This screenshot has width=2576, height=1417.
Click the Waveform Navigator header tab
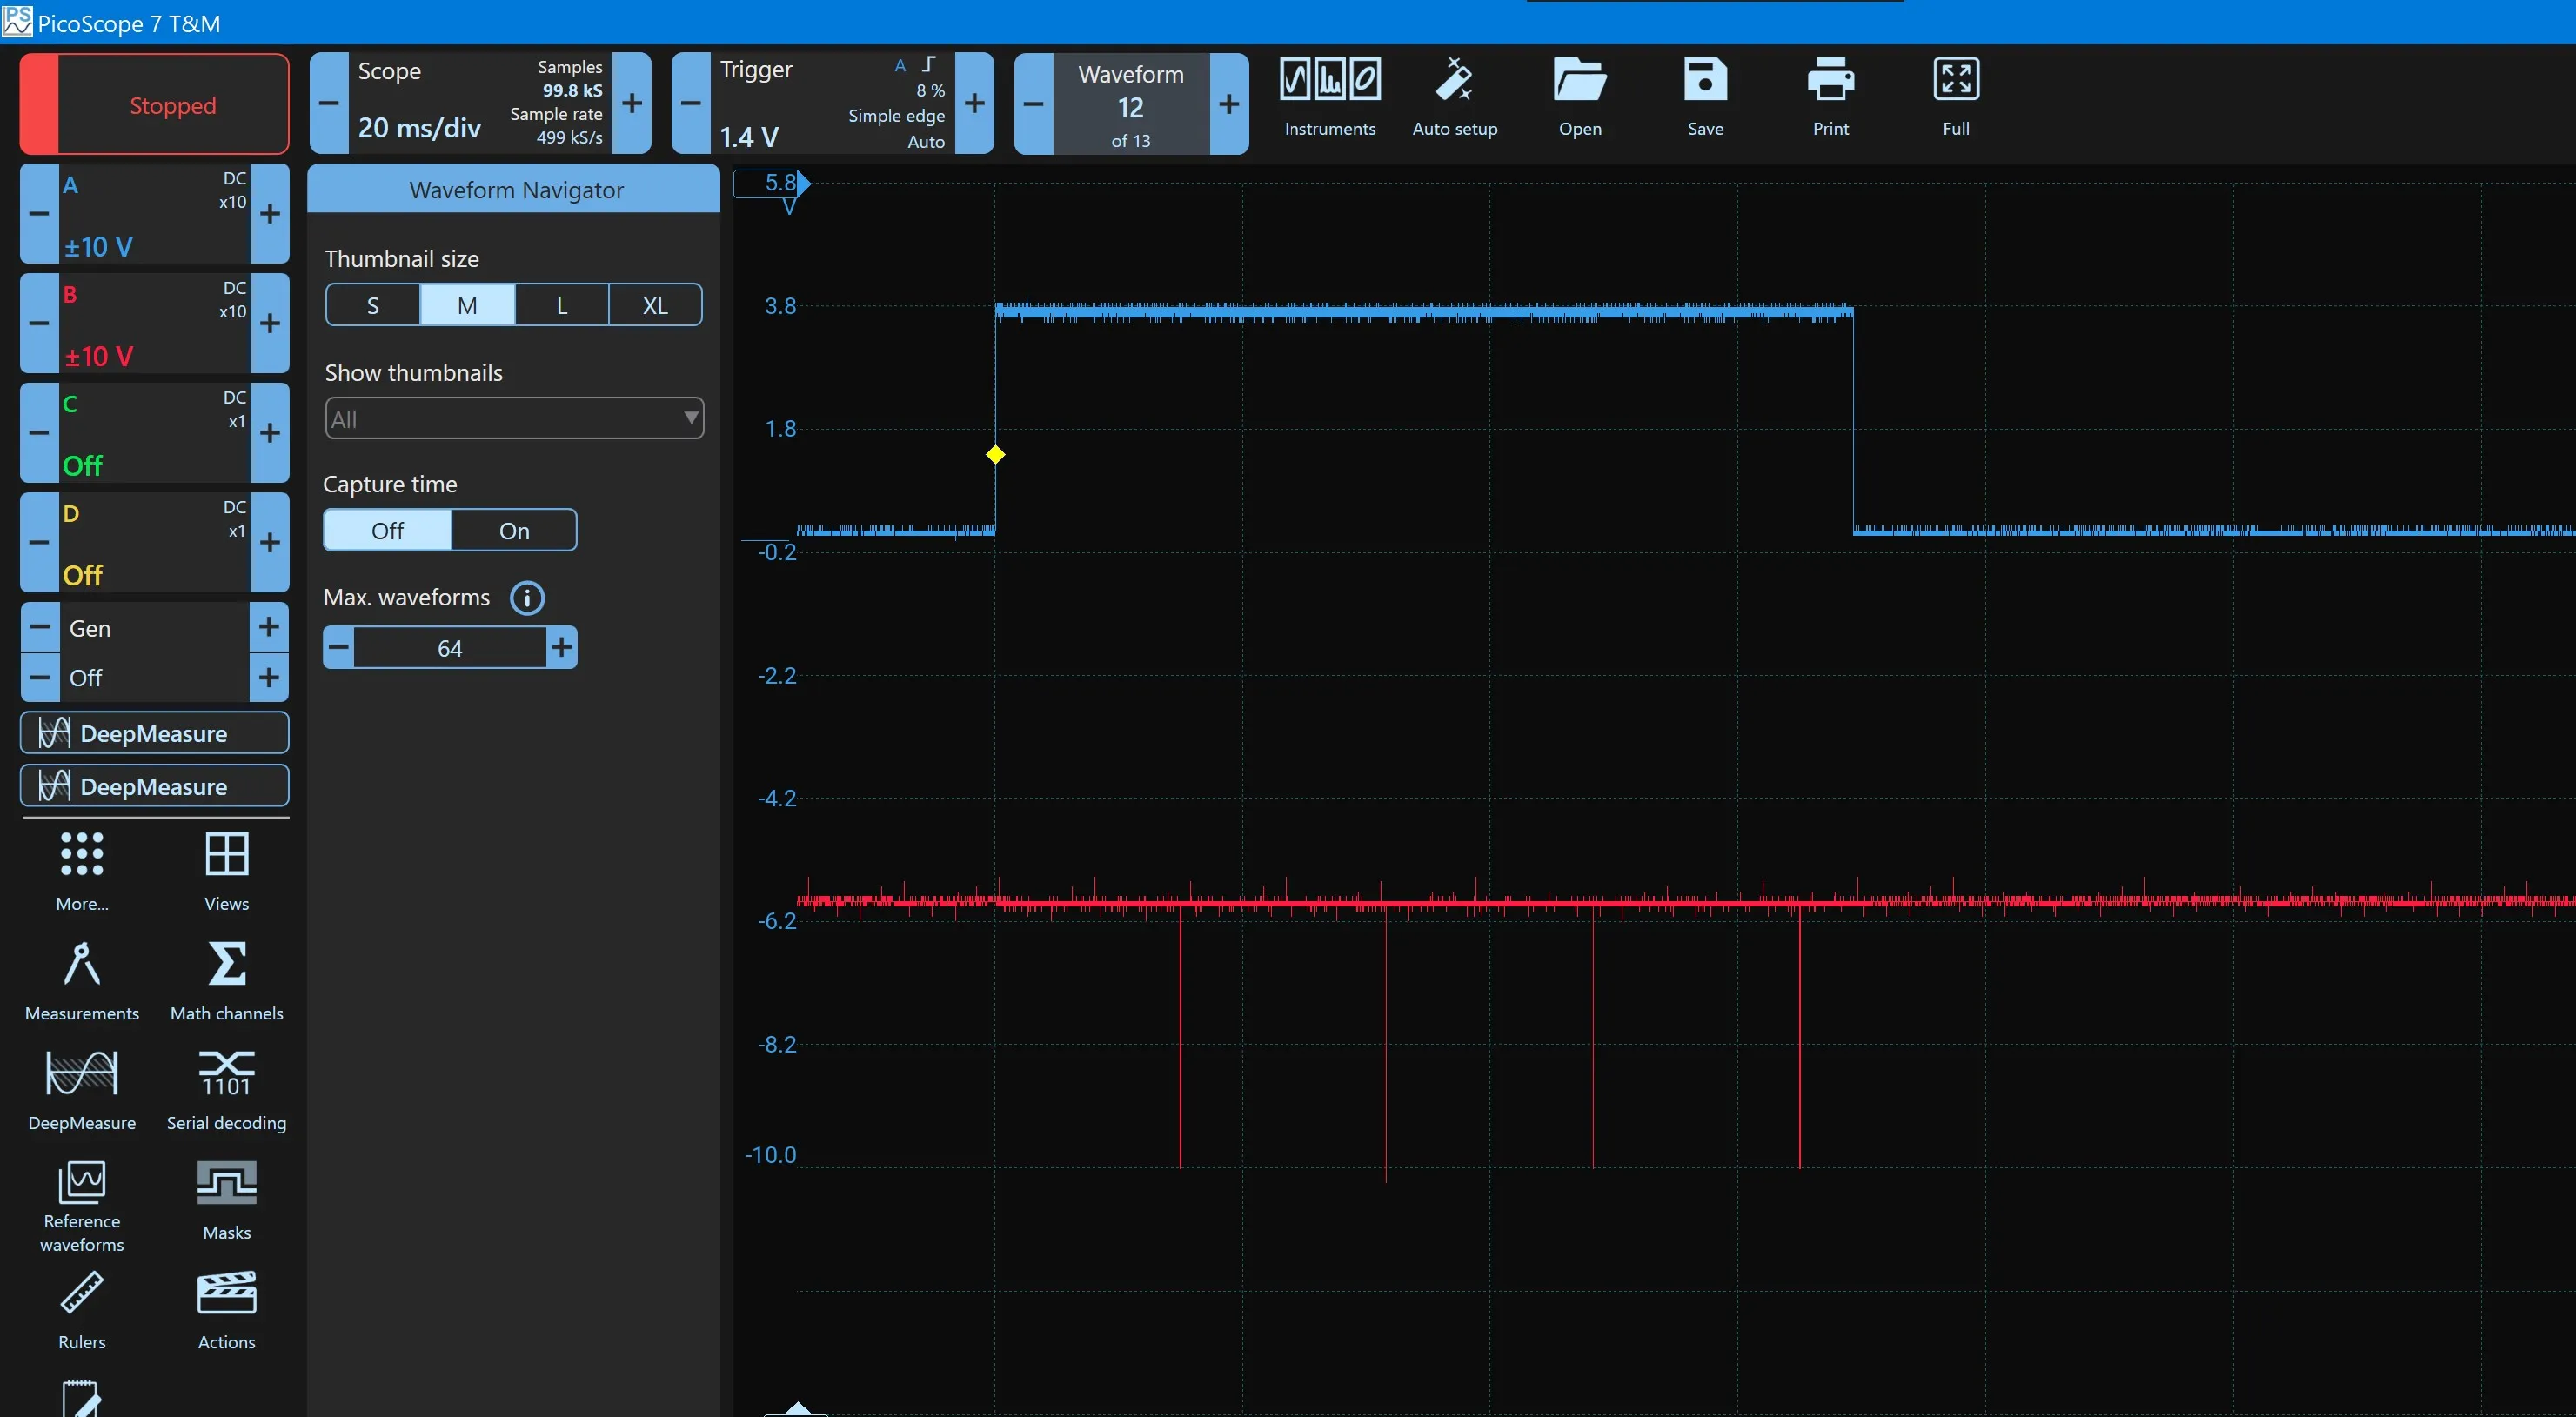(x=515, y=190)
